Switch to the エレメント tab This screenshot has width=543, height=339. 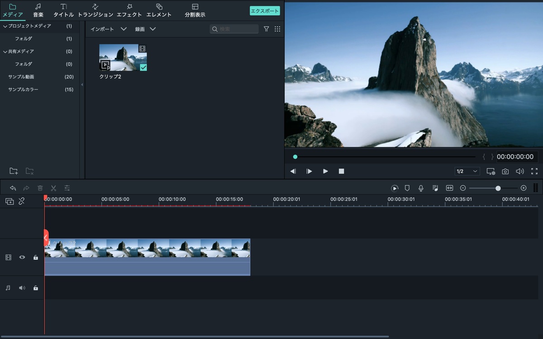159,10
